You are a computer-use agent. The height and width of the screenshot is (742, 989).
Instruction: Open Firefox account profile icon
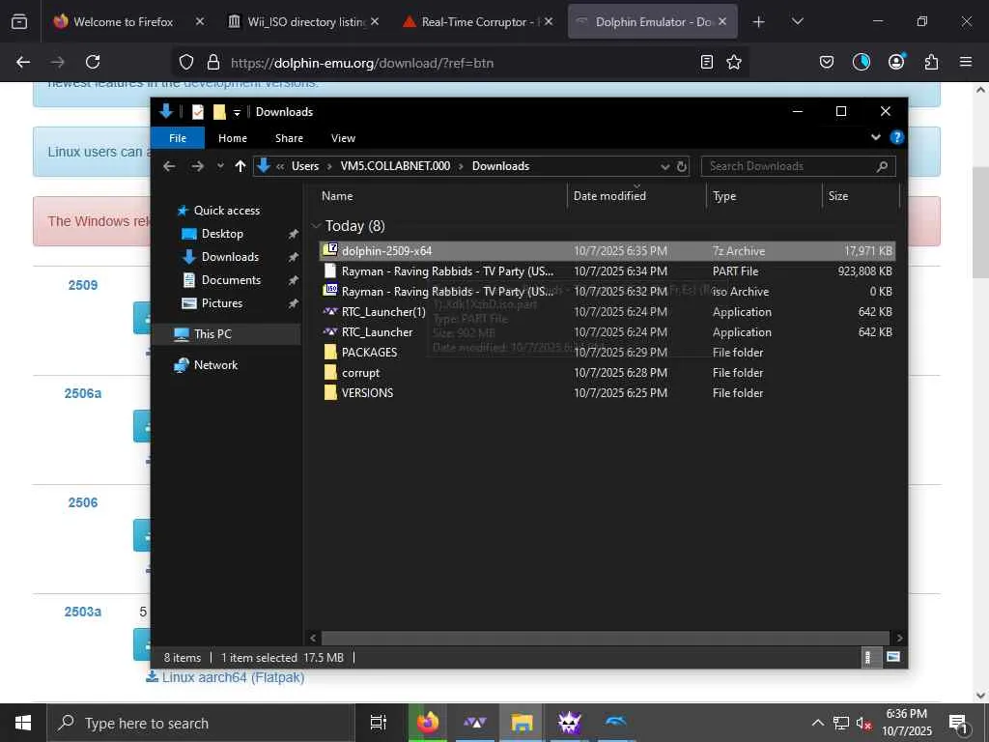click(x=896, y=61)
